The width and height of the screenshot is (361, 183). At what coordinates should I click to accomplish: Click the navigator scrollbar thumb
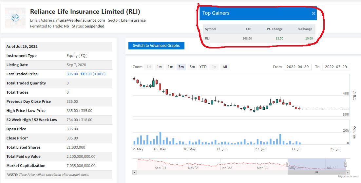[x=316, y=172]
